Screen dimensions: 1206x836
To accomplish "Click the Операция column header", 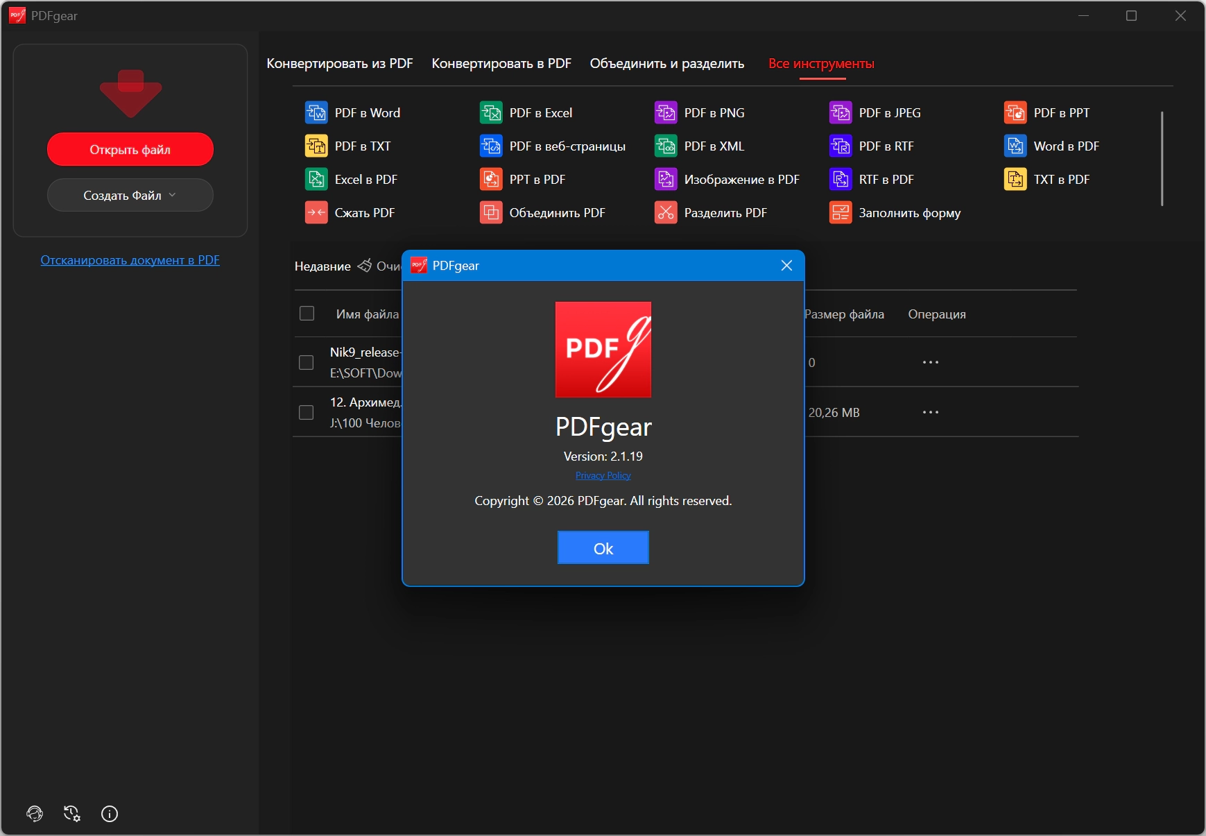I will coord(937,314).
